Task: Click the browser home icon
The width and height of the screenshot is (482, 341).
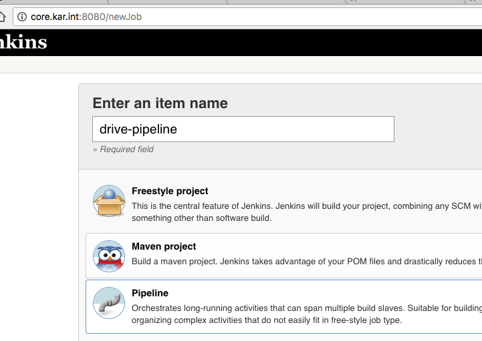Action: click(3, 17)
